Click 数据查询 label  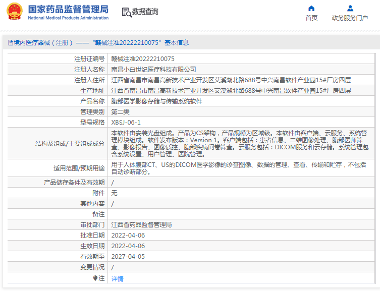coord(145,12)
